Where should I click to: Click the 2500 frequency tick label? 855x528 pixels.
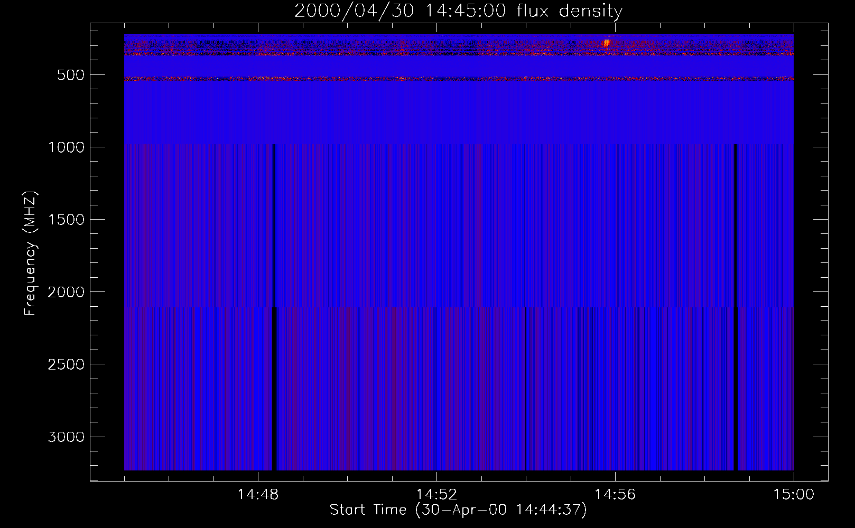pos(66,364)
